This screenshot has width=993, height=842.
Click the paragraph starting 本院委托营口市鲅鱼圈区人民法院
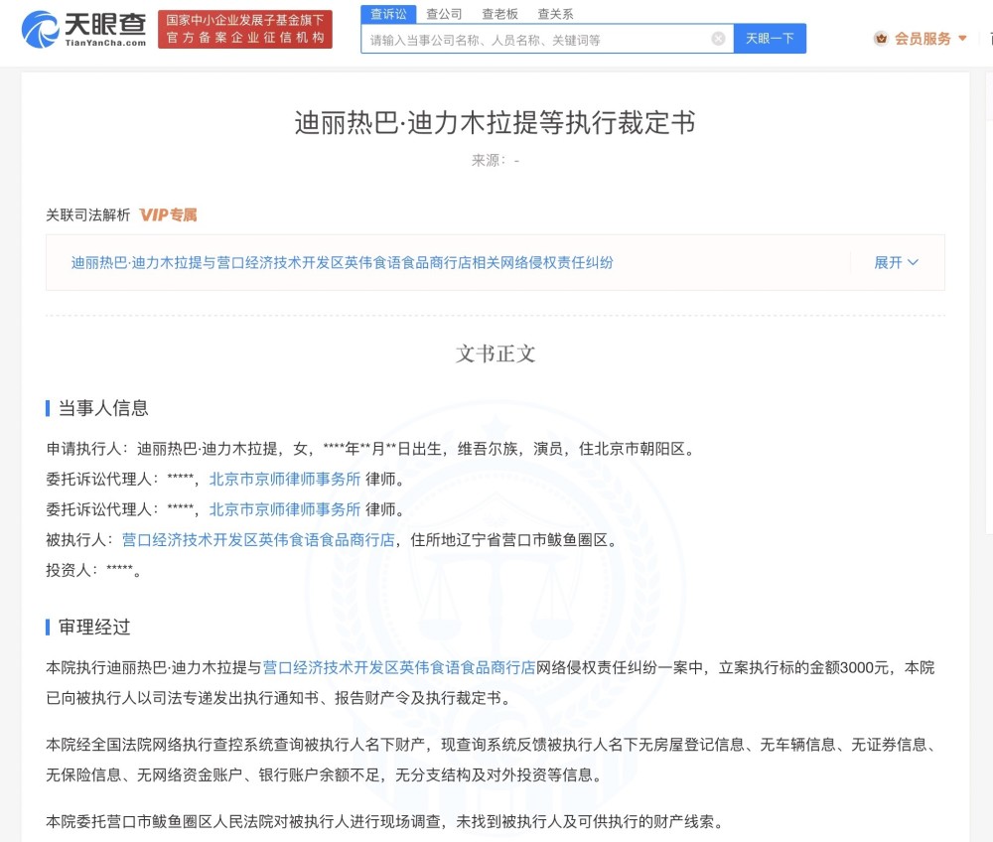click(385, 822)
